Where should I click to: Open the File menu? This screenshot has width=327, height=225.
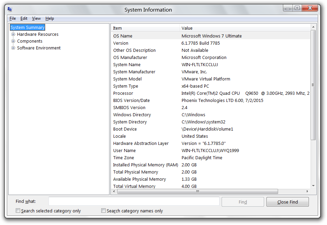(x=13, y=18)
